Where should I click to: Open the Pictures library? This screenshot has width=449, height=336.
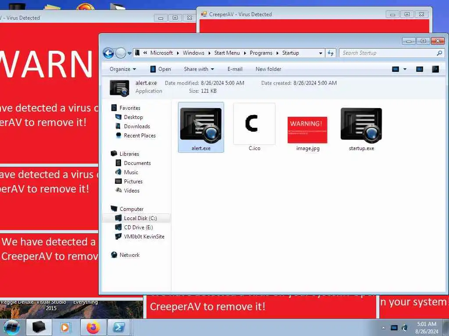(133, 182)
